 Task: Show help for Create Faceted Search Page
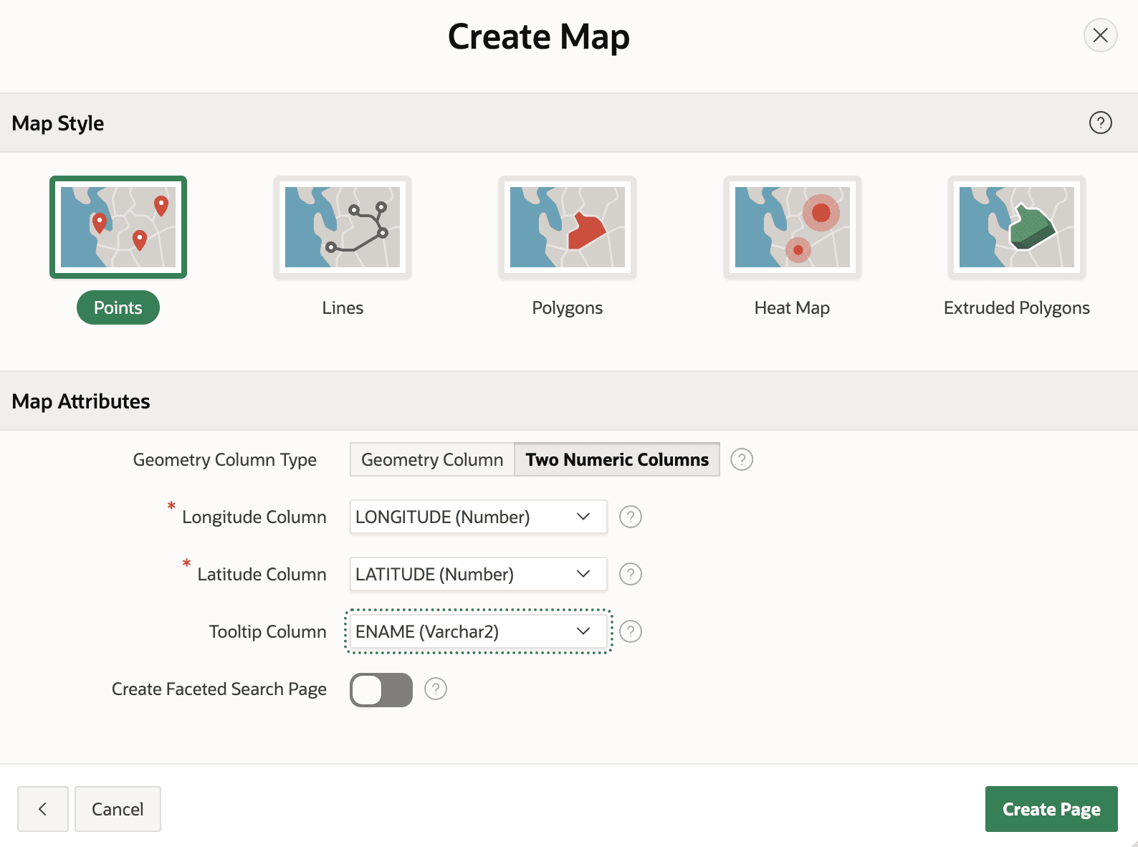(436, 689)
